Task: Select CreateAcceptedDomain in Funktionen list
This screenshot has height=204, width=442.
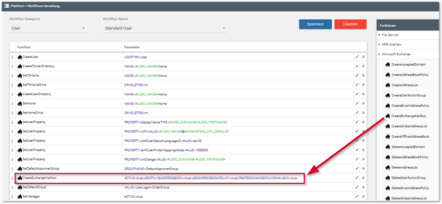Action: [x=406, y=65]
